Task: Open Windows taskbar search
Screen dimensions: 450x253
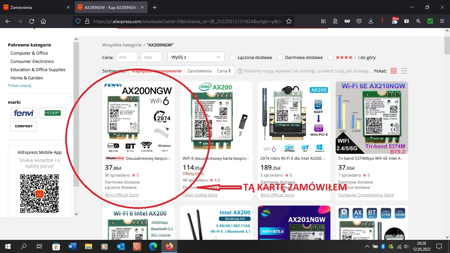Action: [x=24, y=246]
